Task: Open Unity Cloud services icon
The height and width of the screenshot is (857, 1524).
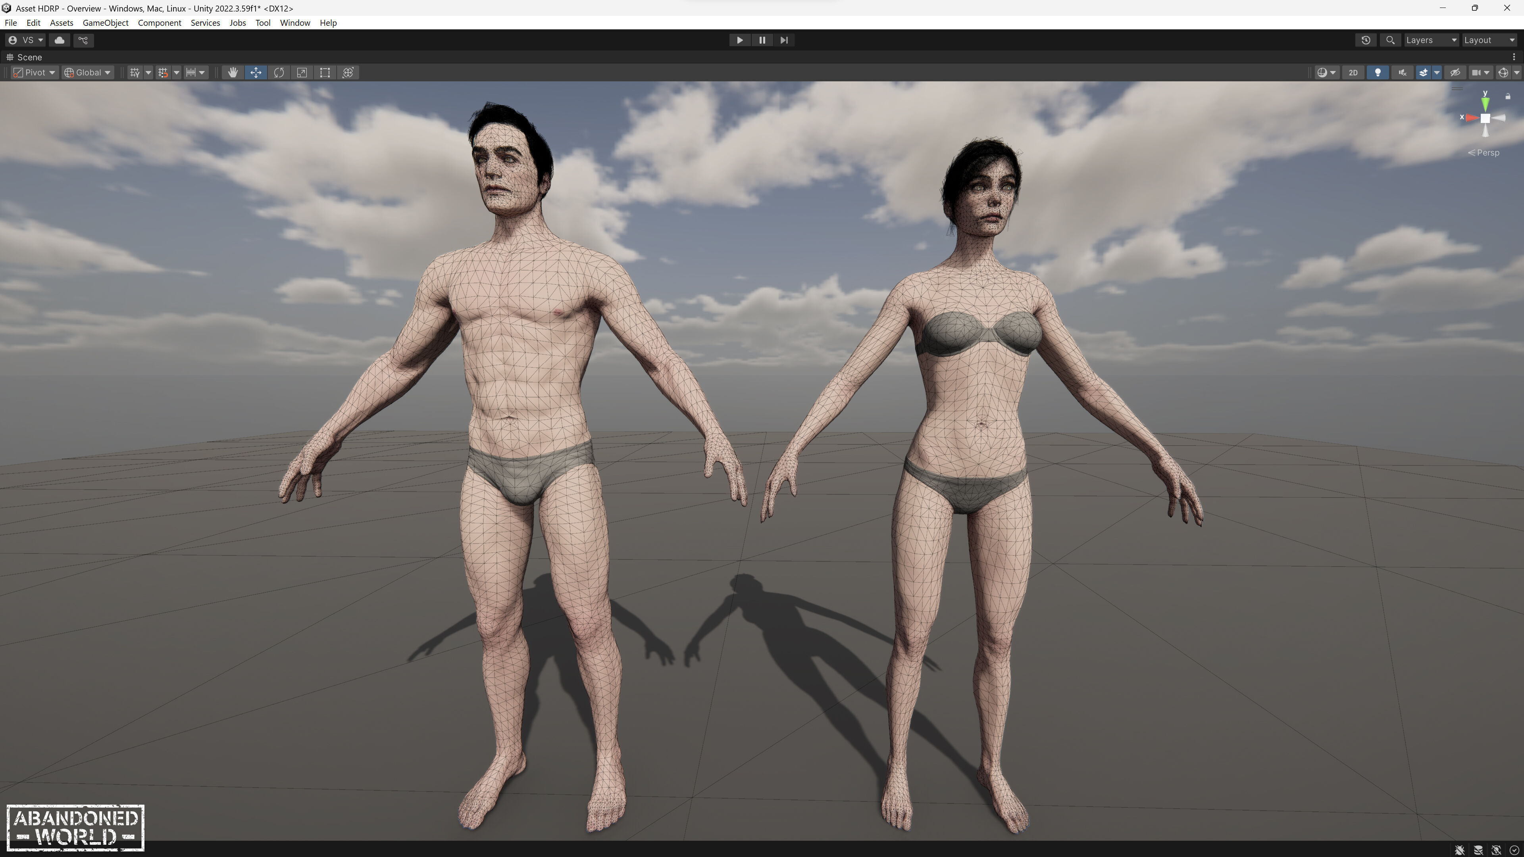Action: point(59,40)
